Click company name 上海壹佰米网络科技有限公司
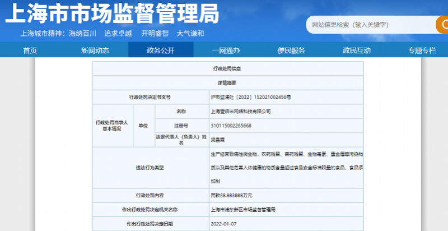448x231 pixels. coord(241,112)
